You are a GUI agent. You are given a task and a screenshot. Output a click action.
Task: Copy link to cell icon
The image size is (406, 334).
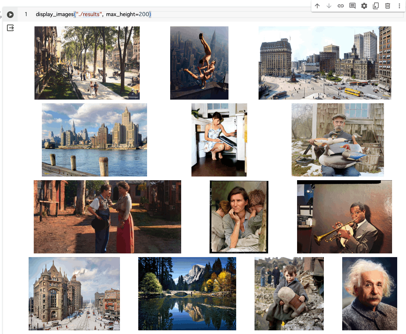pyautogui.click(x=340, y=6)
